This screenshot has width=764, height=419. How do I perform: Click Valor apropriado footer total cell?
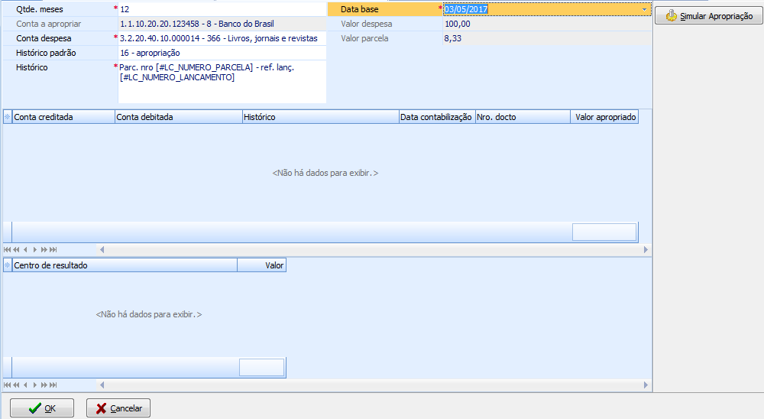click(604, 232)
